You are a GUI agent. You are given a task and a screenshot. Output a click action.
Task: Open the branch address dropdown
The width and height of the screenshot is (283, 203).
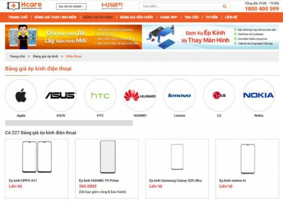(72, 7)
